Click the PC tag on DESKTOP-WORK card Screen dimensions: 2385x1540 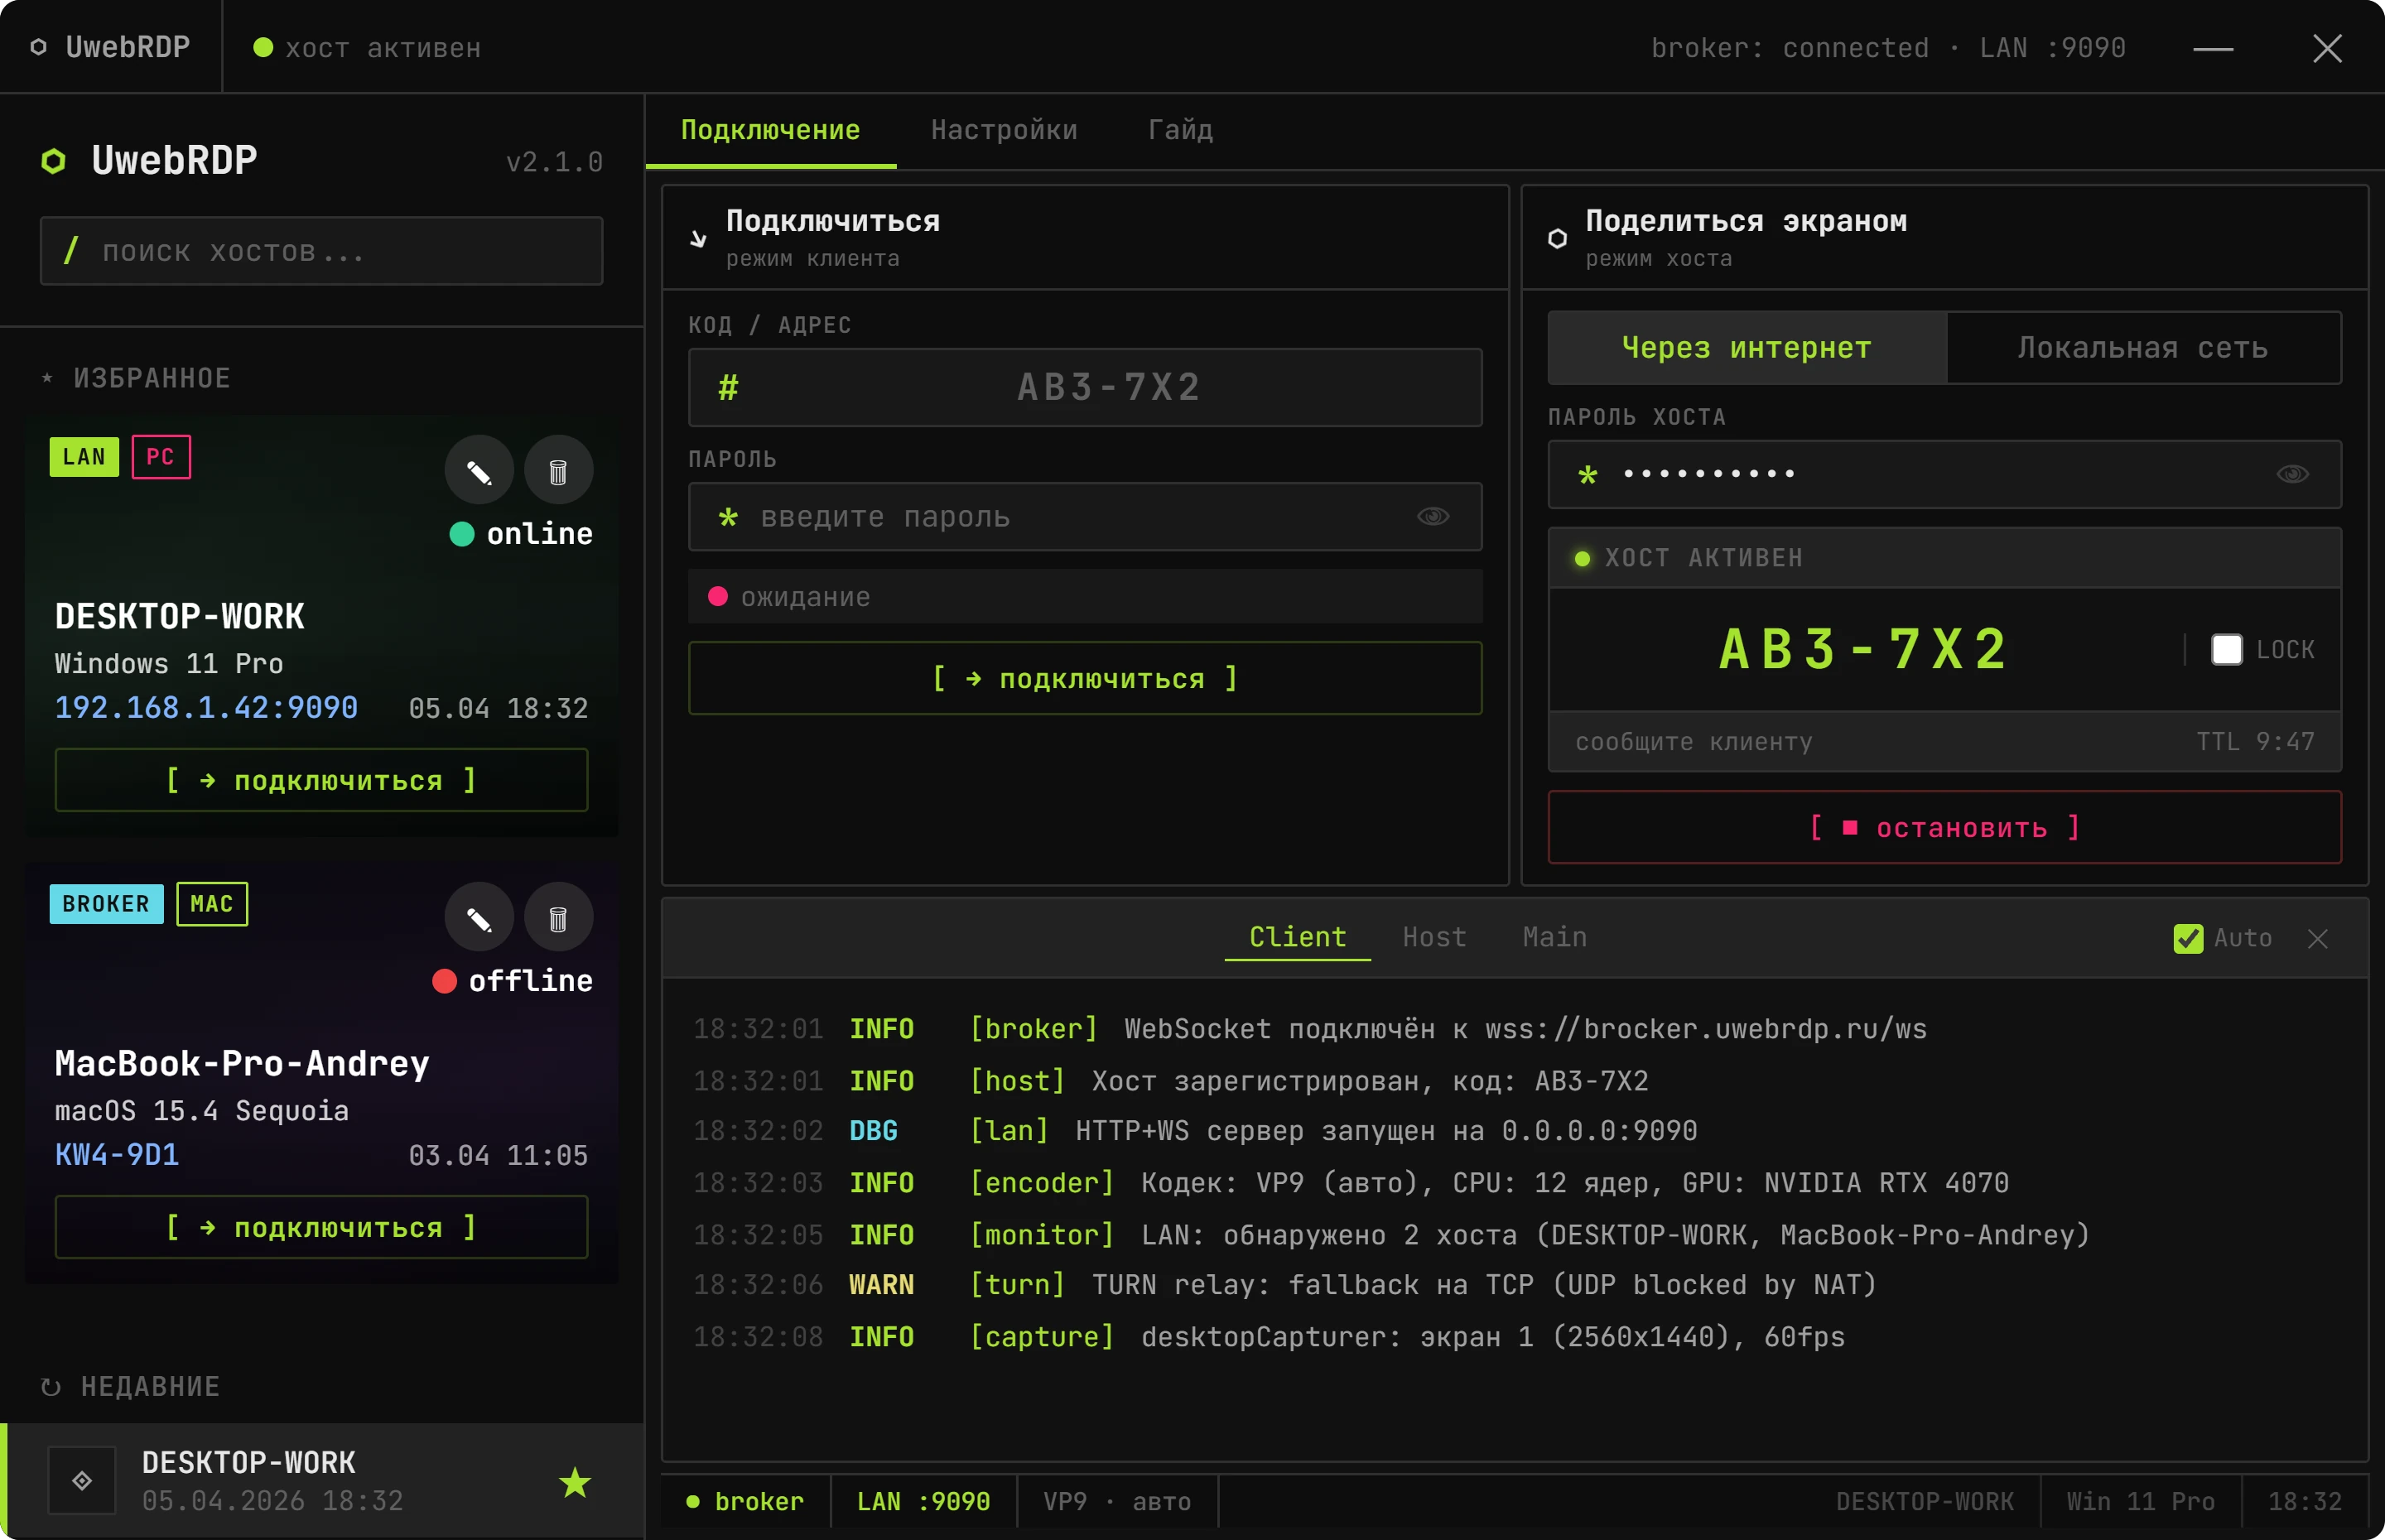tap(161, 457)
